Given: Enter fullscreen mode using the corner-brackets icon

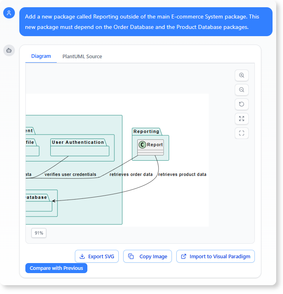Looking at the screenshot, I should tap(242, 133).
